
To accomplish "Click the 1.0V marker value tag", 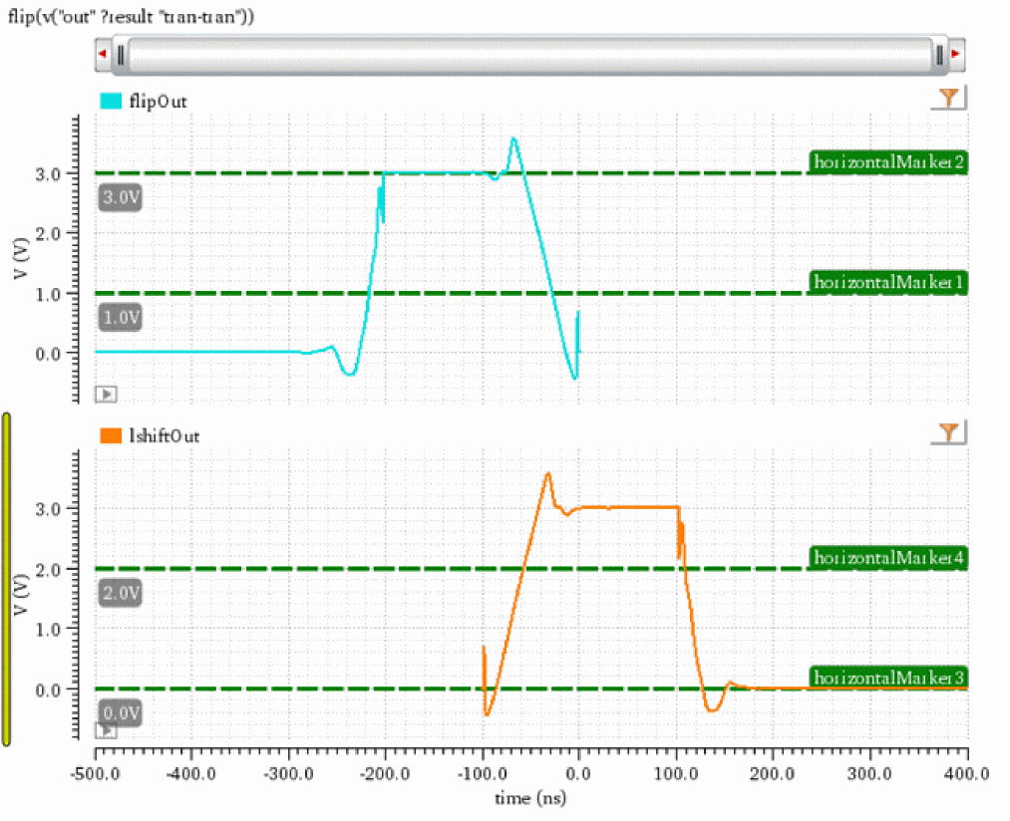I will point(121,318).
